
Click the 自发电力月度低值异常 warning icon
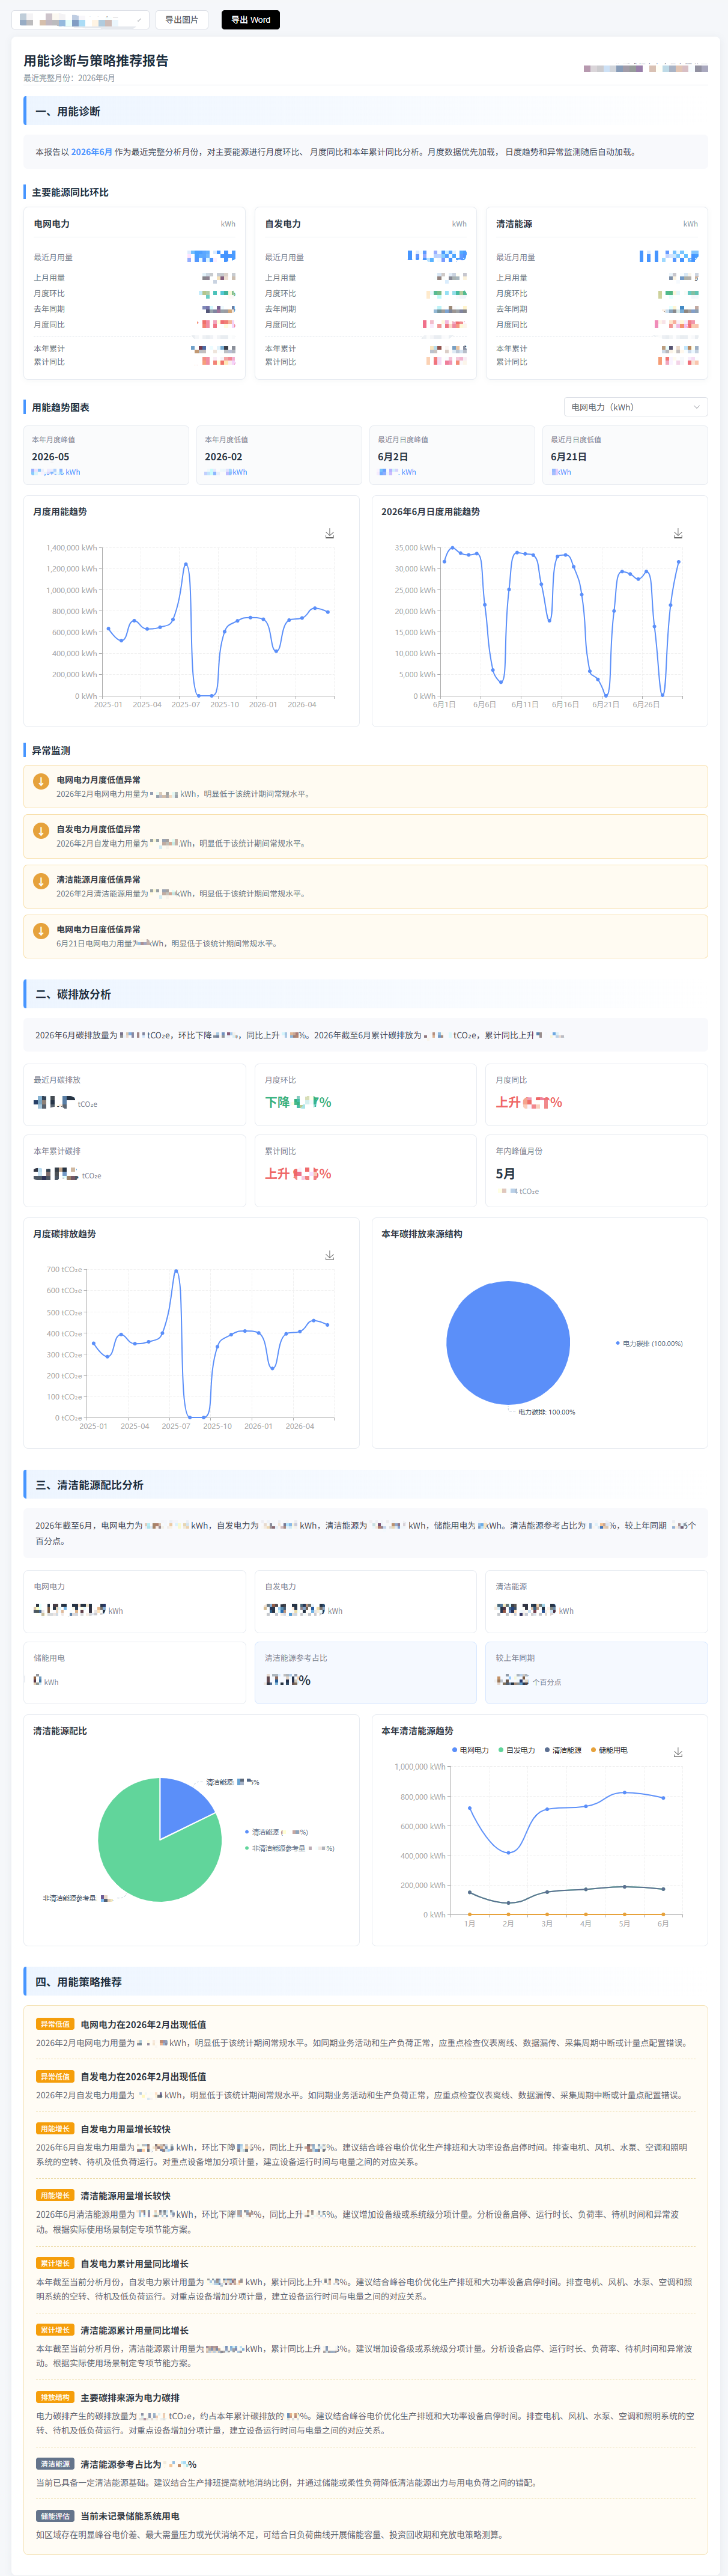point(41,831)
